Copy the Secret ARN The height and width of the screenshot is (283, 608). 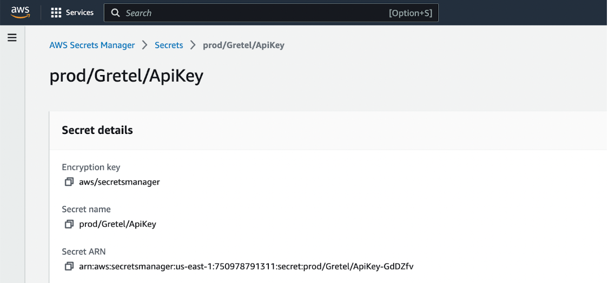[69, 266]
